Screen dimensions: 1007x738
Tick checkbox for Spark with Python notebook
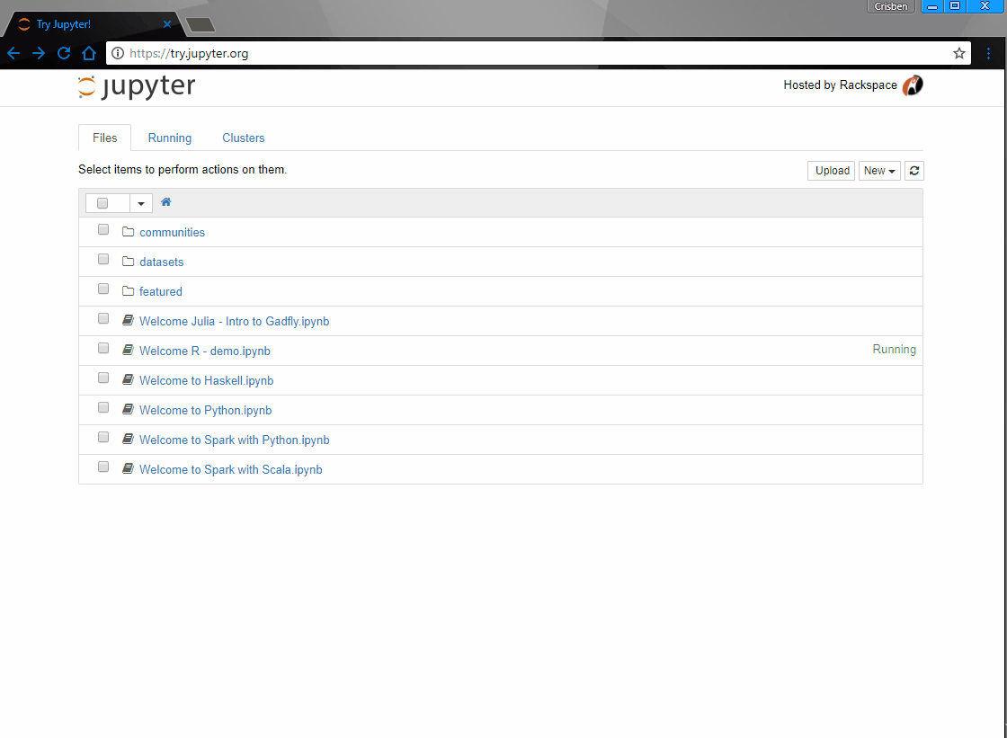coord(103,437)
